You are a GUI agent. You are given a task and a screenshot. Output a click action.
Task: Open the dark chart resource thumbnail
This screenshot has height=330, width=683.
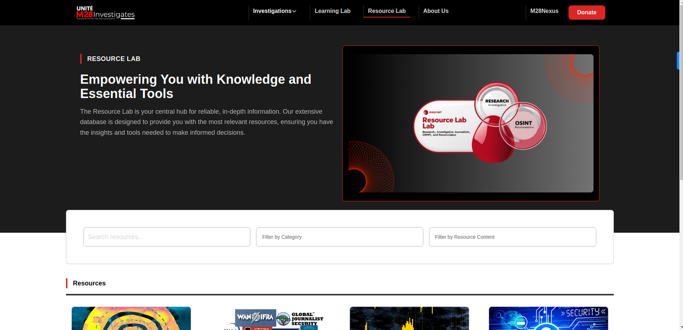pyautogui.click(x=409, y=318)
